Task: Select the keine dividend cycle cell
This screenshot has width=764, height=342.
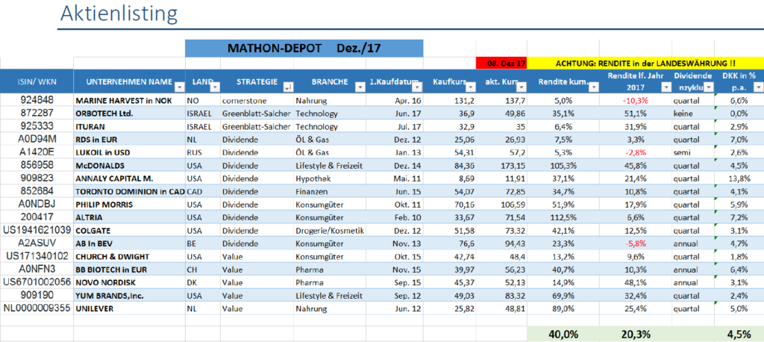Action: 692,114
